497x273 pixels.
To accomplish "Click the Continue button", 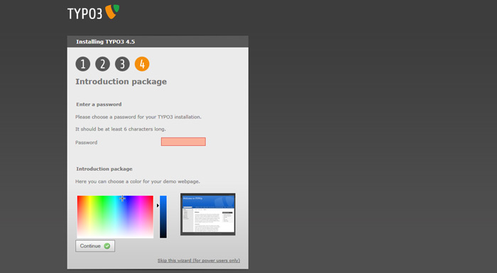I will (95, 246).
